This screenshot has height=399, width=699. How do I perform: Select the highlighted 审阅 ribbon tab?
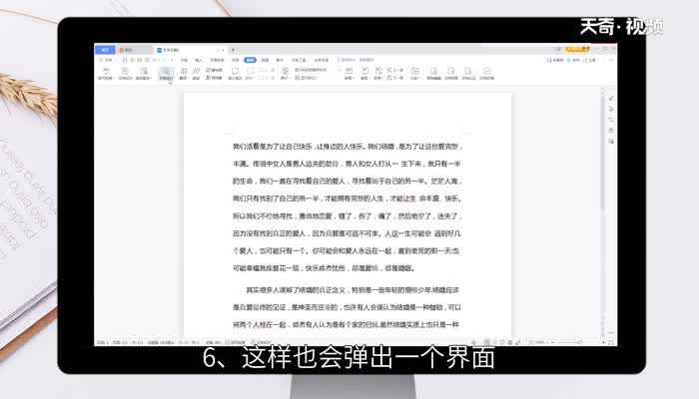[250, 60]
